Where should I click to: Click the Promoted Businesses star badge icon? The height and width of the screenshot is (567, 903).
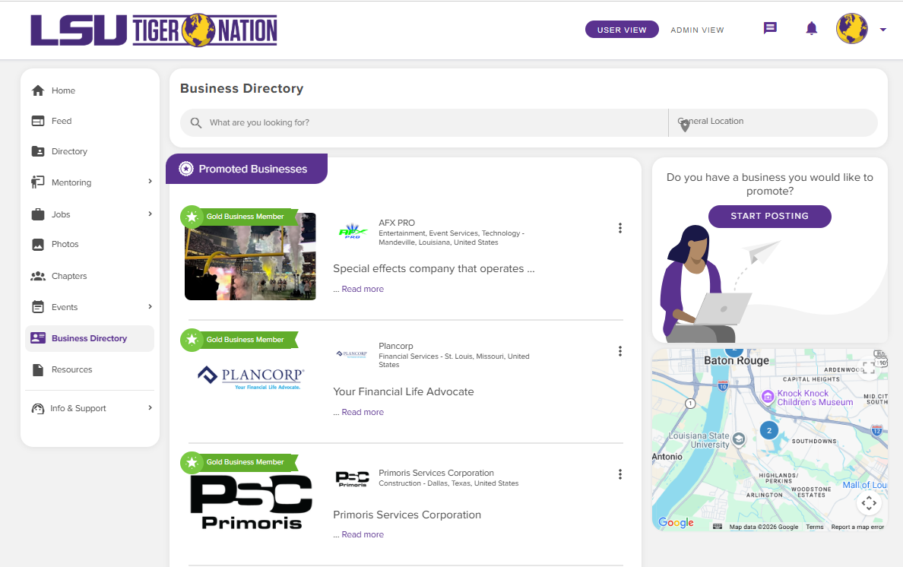click(x=186, y=169)
